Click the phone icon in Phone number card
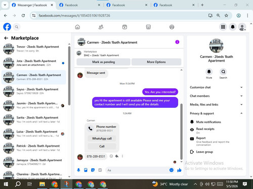The height and width of the screenshot is (189, 253). [90, 129]
